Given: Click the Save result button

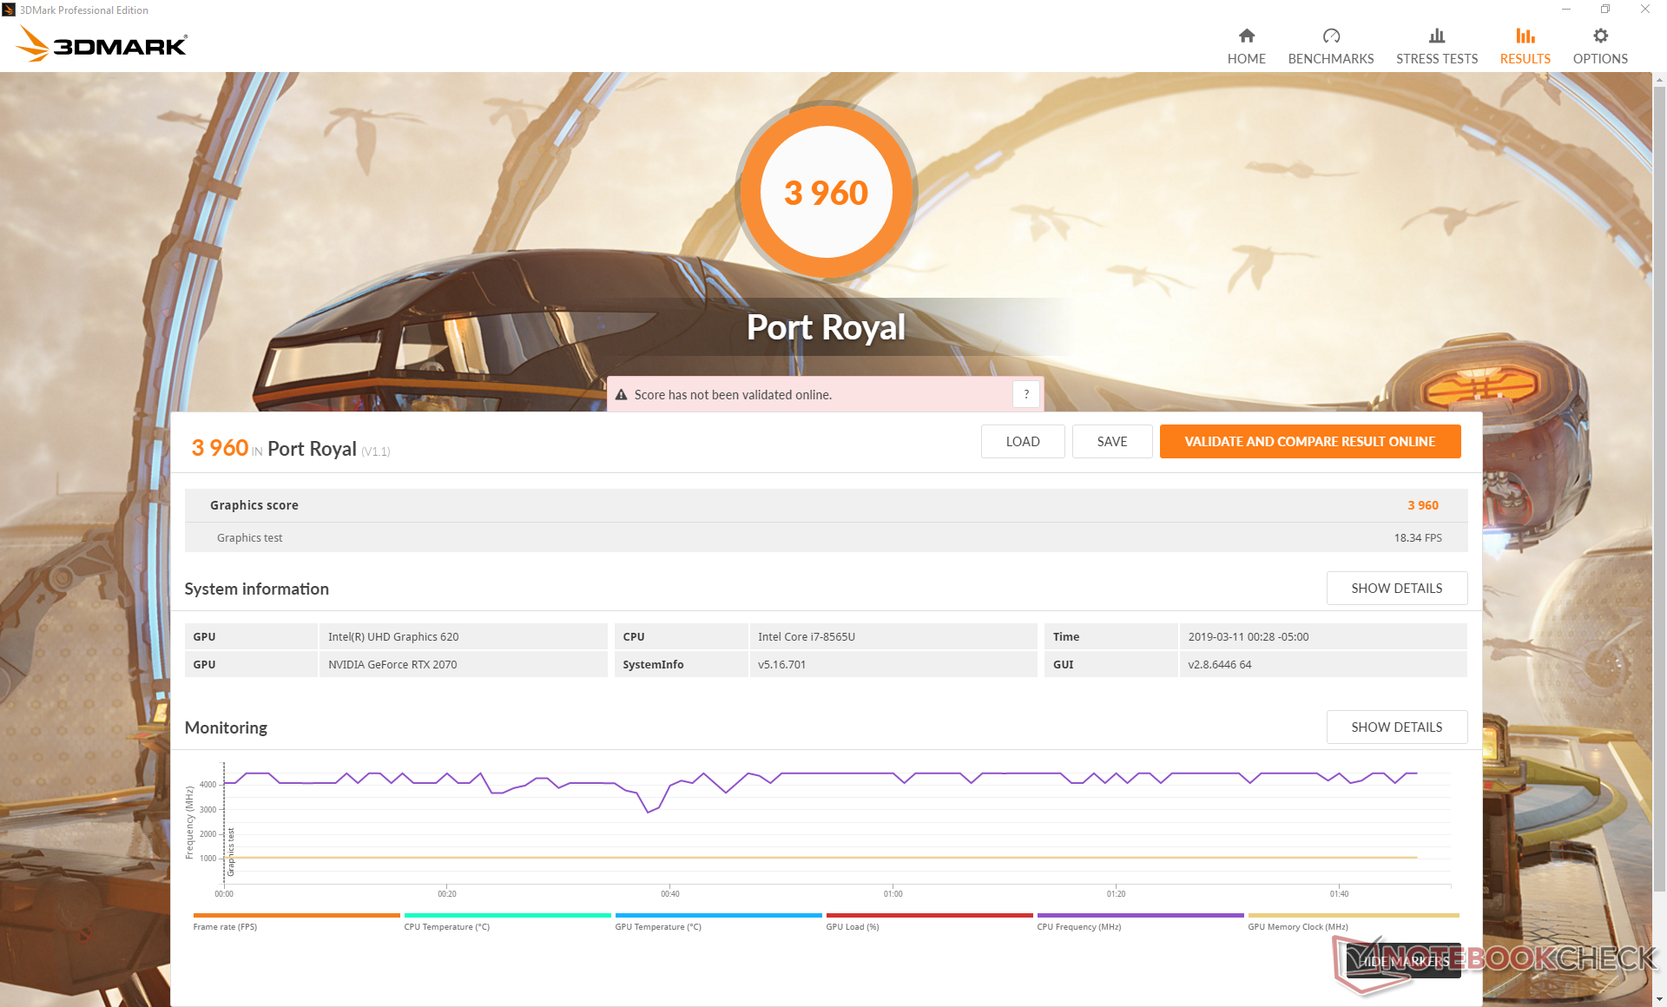Looking at the screenshot, I should 1111,442.
